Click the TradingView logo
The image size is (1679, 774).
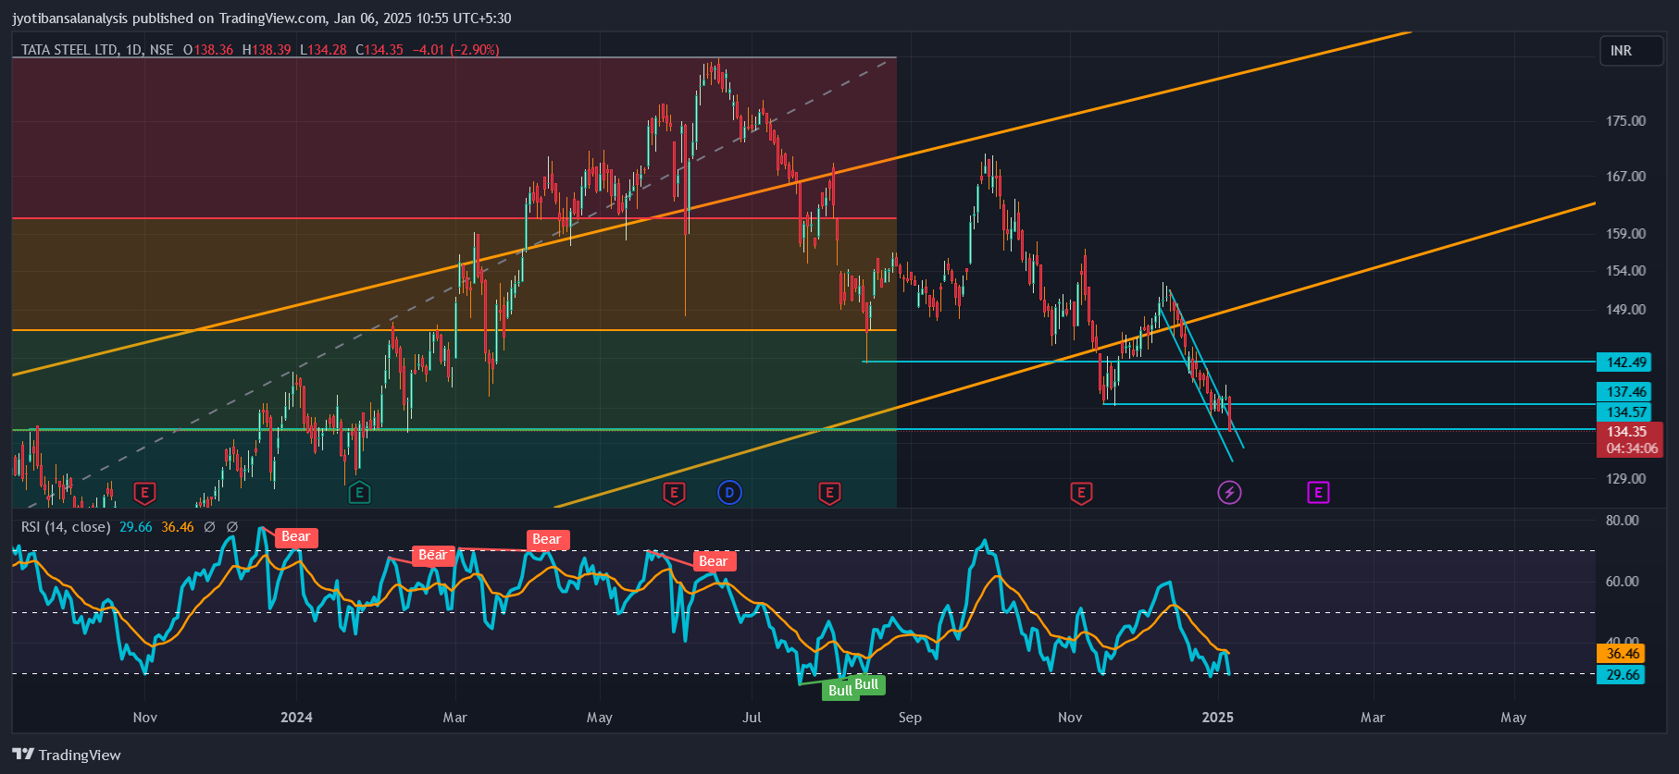[67, 755]
